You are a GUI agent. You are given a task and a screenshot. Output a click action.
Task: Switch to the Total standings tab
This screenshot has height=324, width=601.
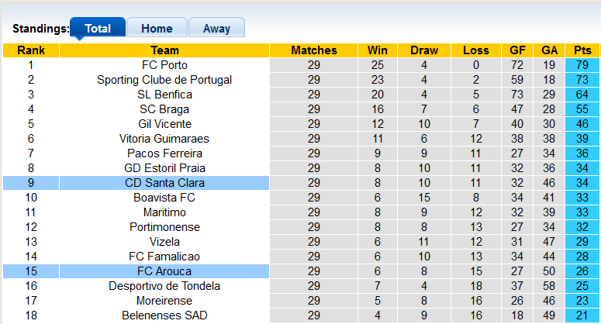pos(98,29)
